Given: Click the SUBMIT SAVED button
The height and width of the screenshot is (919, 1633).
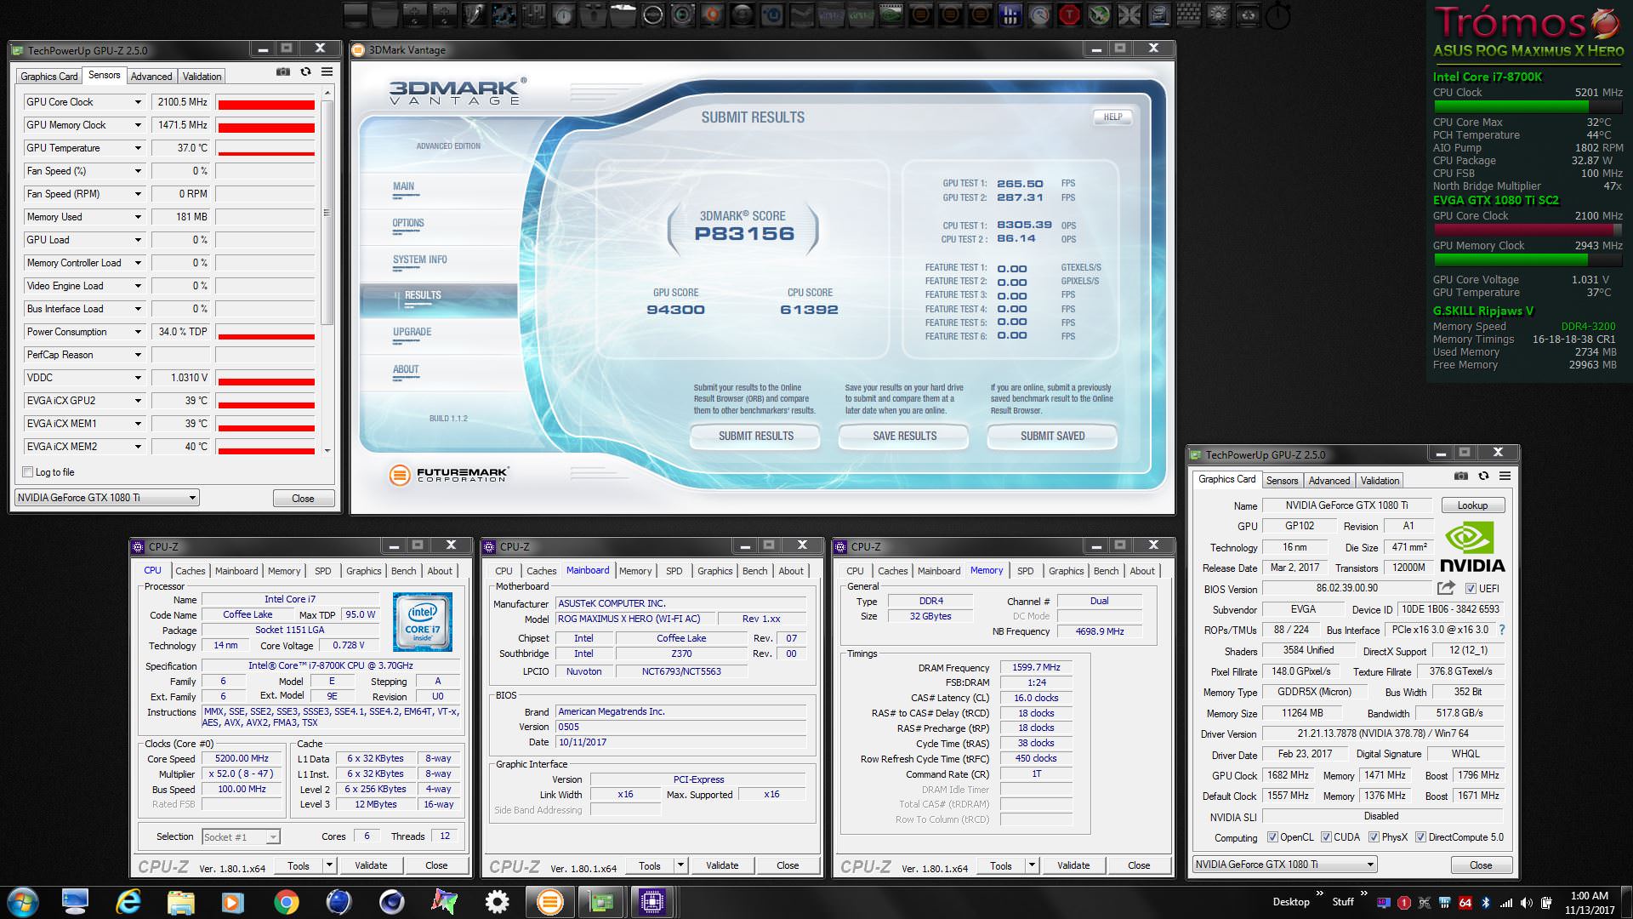Looking at the screenshot, I should click(1052, 436).
